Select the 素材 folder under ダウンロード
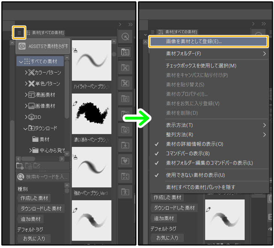The width and height of the screenshot is (274, 248). 41,140
